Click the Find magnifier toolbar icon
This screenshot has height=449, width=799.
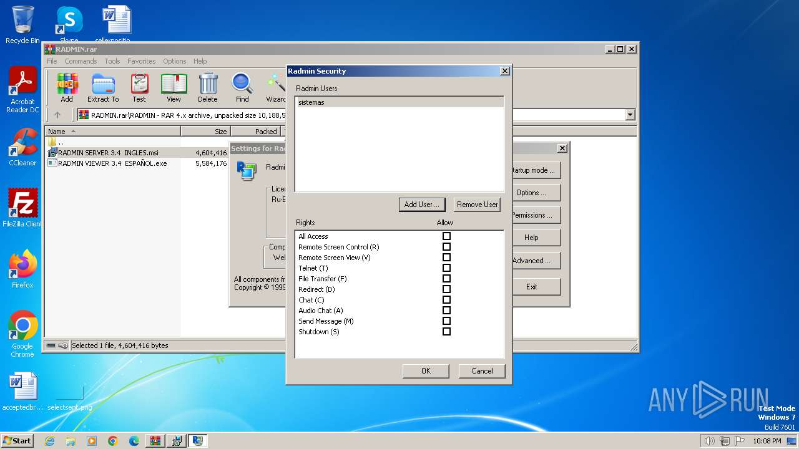(242, 87)
